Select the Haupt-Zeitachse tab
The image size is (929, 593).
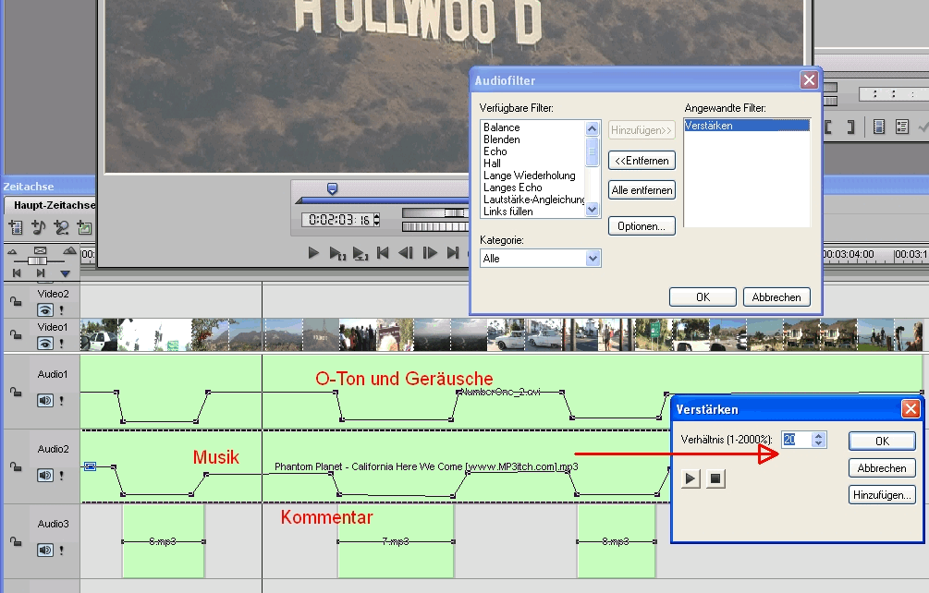(x=52, y=204)
